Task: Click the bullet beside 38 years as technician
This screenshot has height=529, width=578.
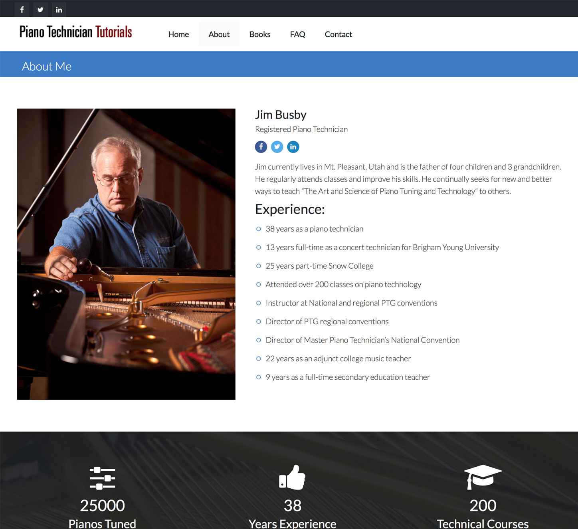Action: 258,229
